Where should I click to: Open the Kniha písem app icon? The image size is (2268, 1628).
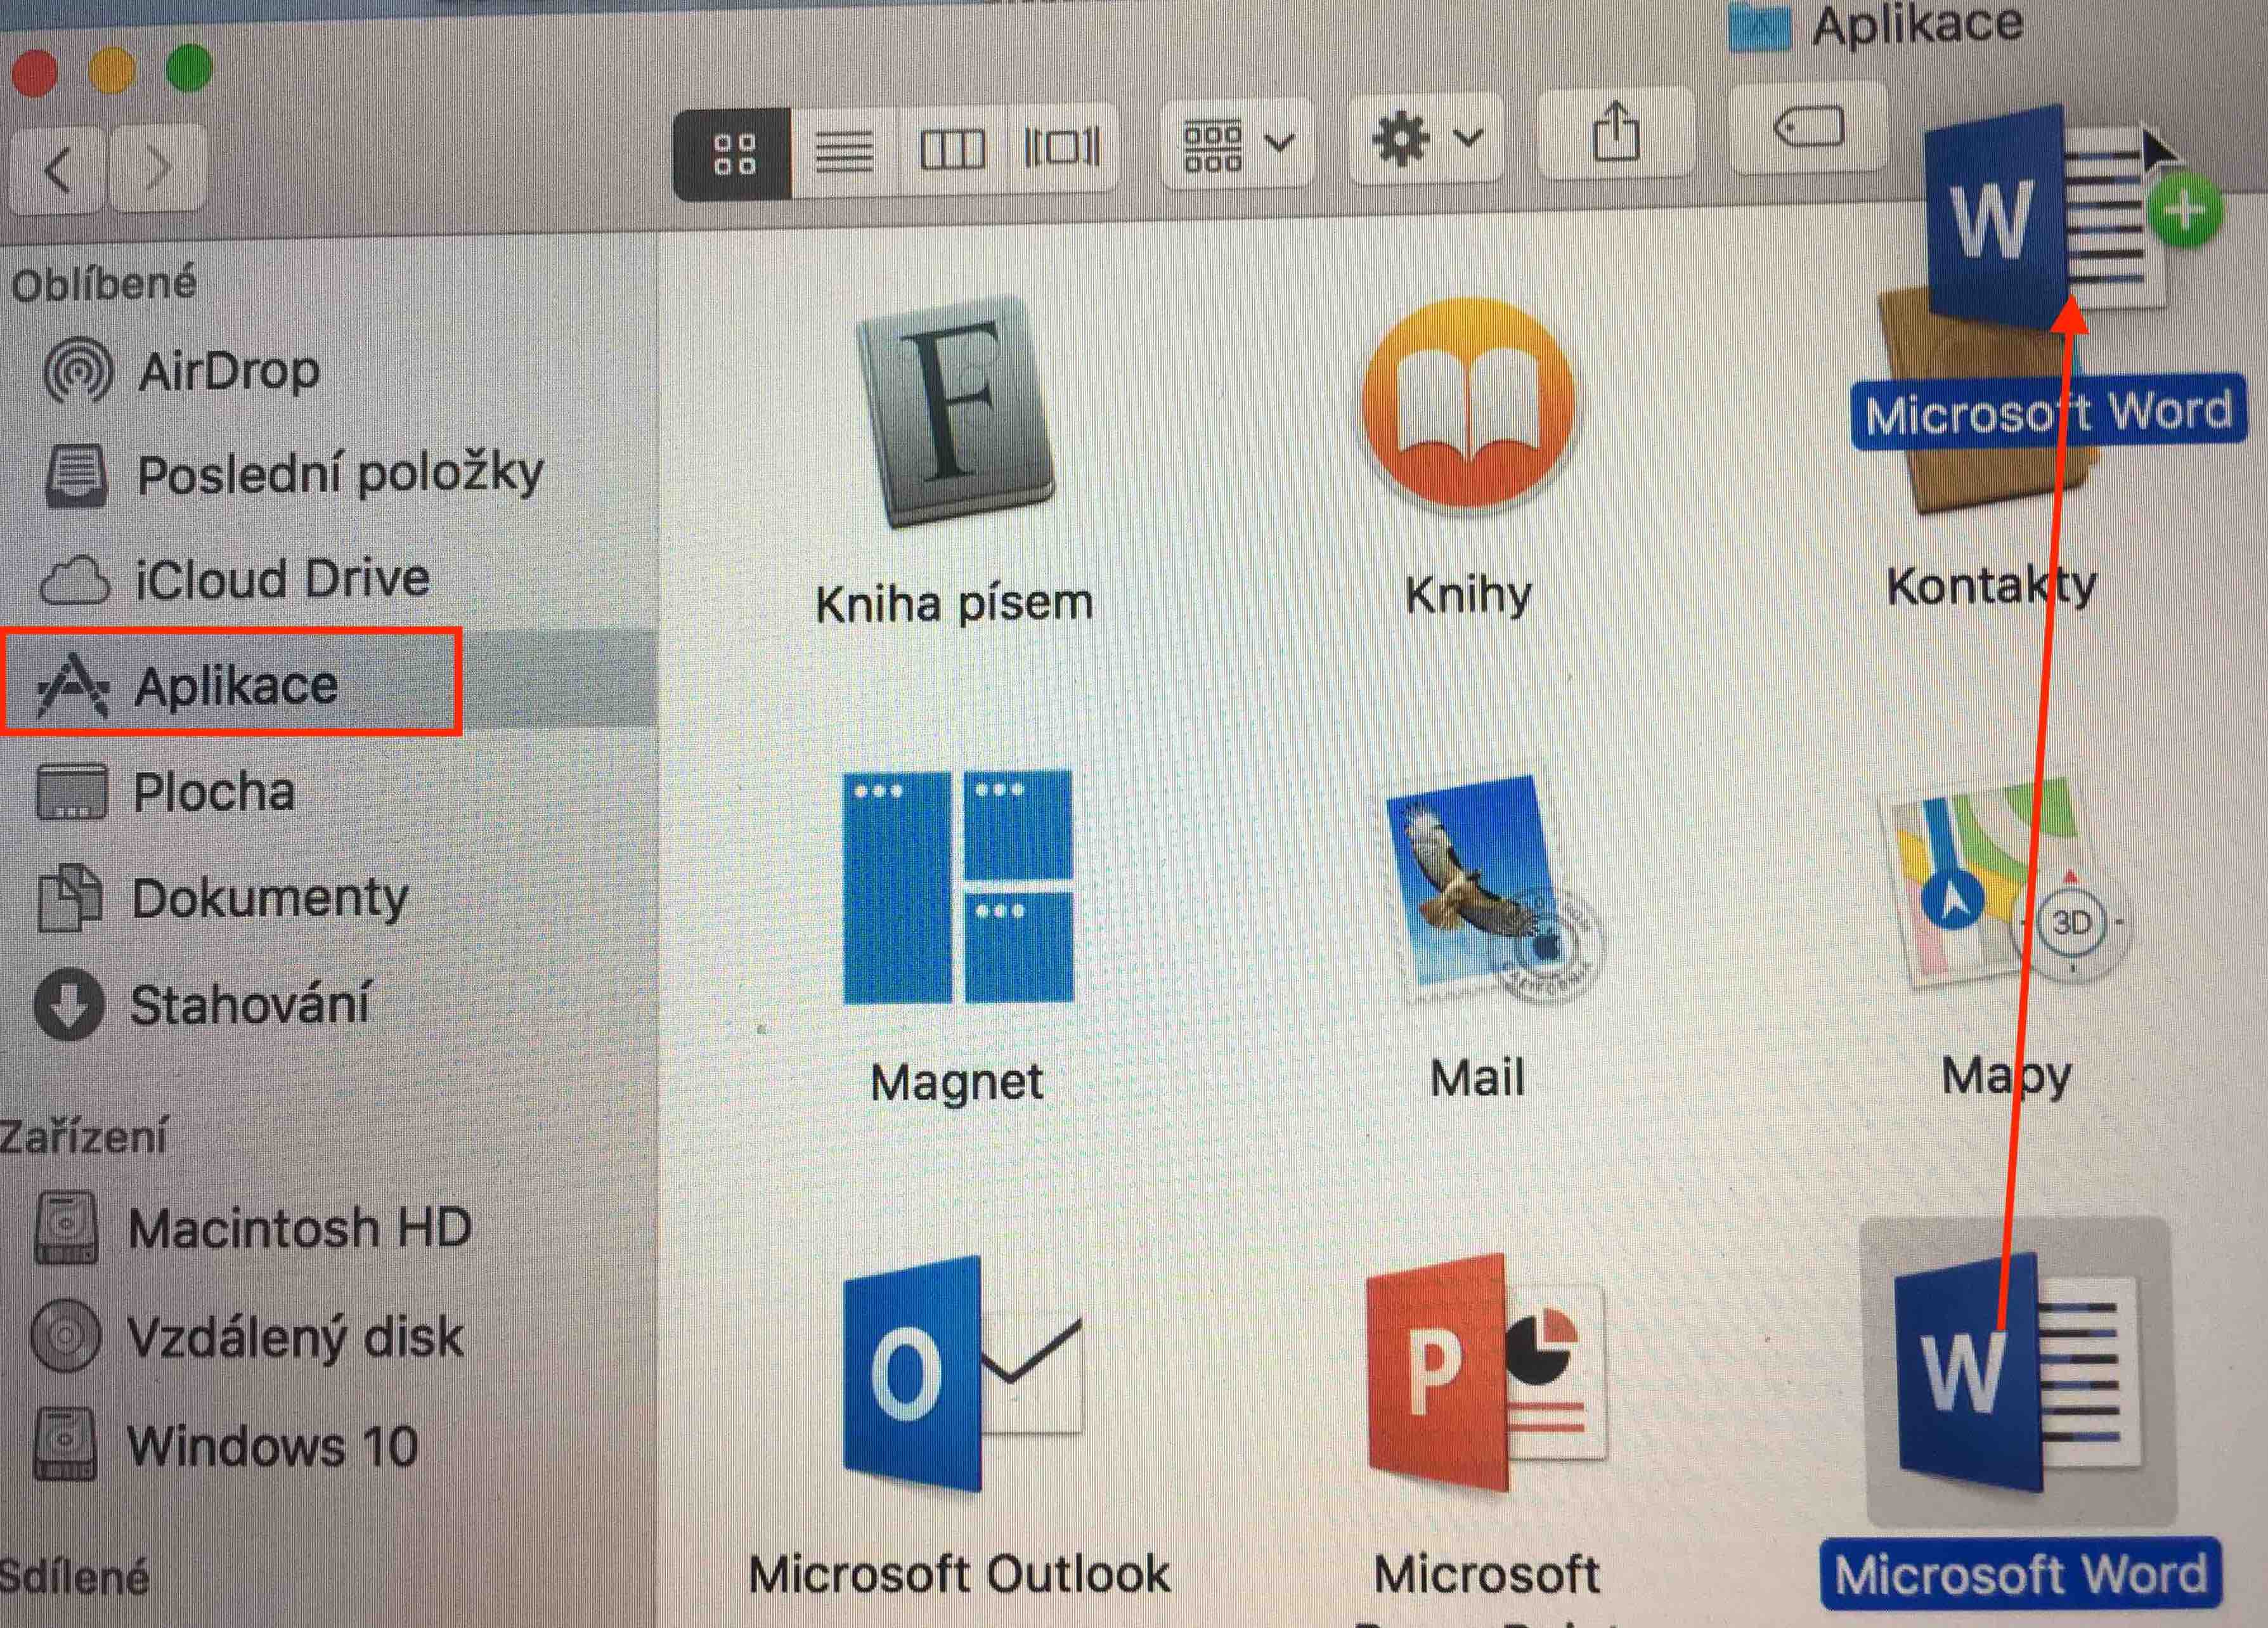click(955, 412)
